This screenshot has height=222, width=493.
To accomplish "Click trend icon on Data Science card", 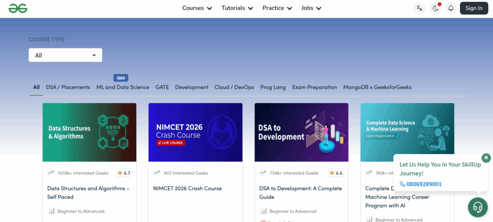I will coord(368,172).
